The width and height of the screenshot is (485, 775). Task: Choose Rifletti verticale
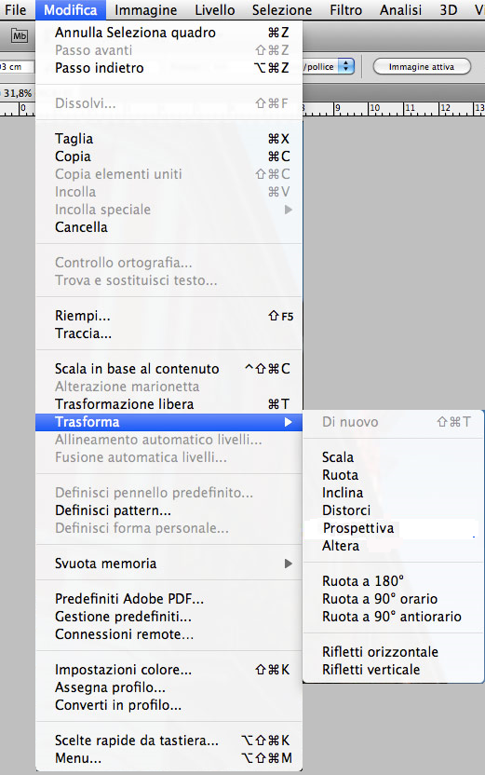pos(393,670)
